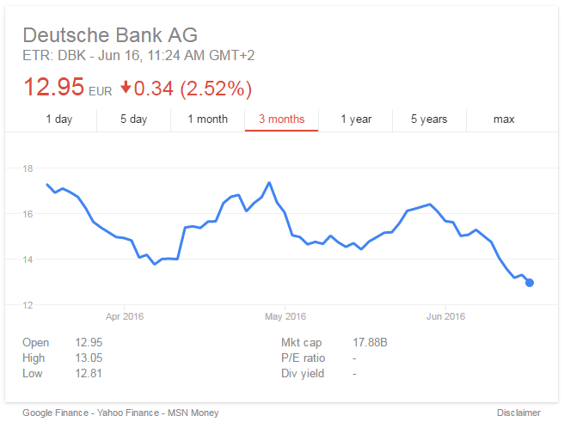The width and height of the screenshot is (564, 422).
Task: Select the 3 months tab
Action: coord(281,119)
